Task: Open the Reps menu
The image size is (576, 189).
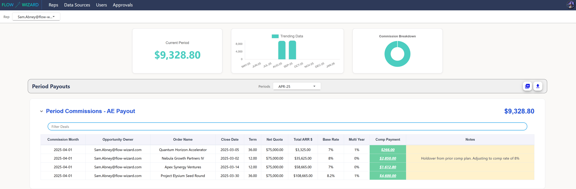Action: (x=53, y=5)
